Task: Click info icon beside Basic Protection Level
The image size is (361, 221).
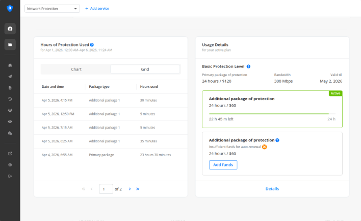Action: (x=248, y=66)
